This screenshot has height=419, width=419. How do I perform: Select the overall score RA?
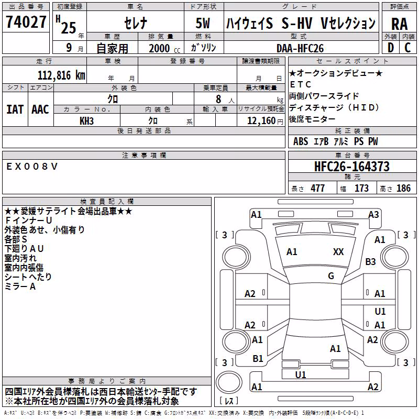400,24
